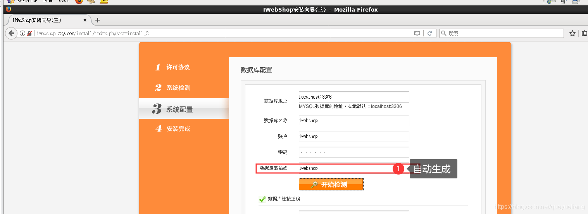
Task: Go to step 4 安装完成
Action: (173, 129)
